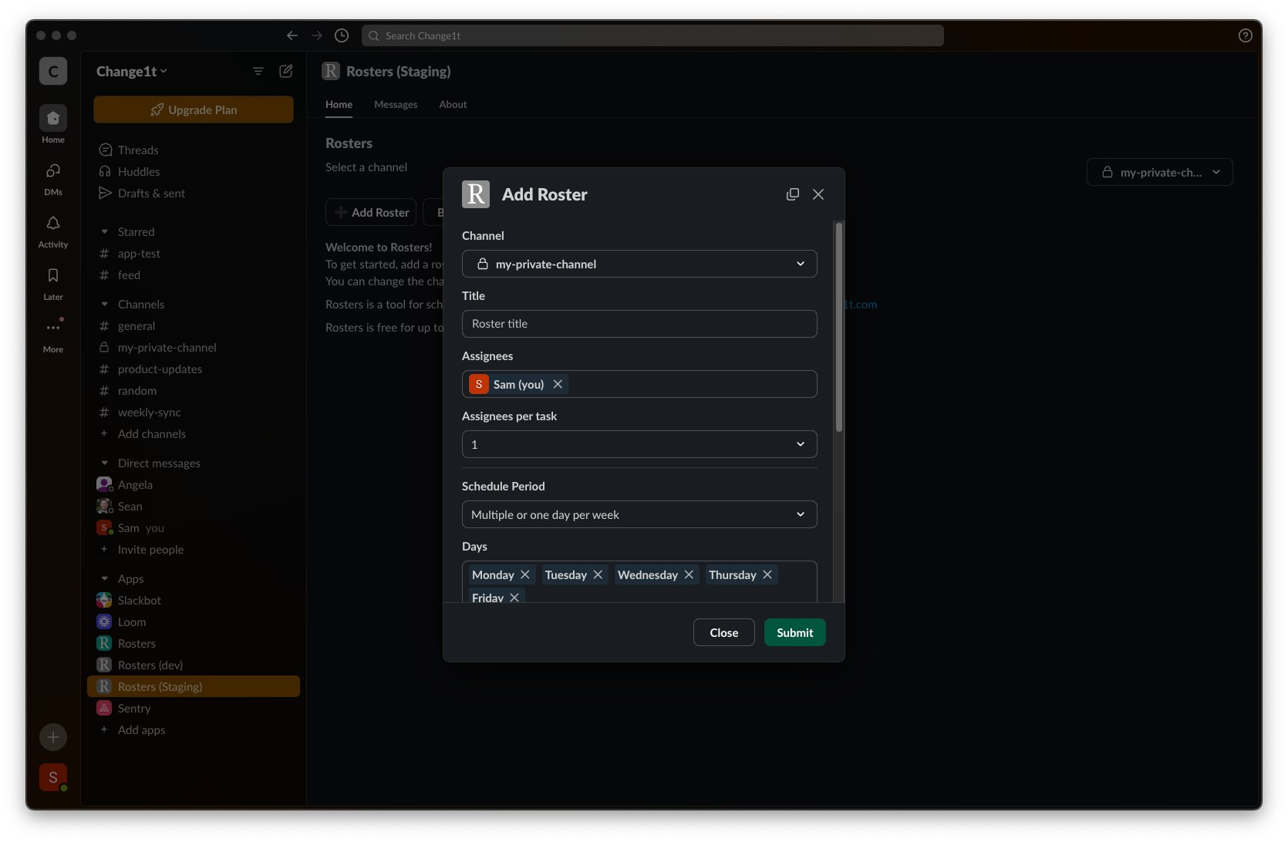The image size is (1288, 842).
Task: Open the feed channel
Action: [x=194, y=274]
